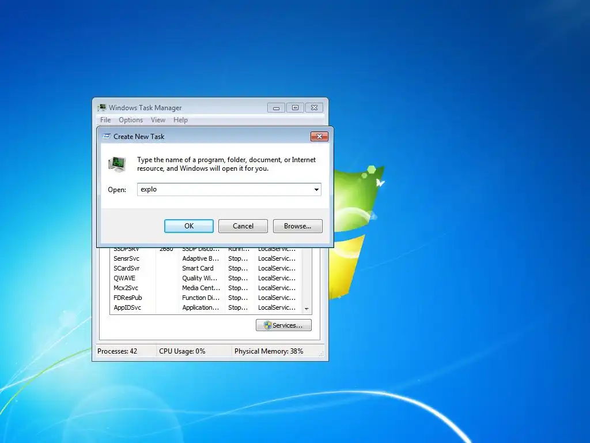
Task: Click the Function Di... description cell
Action: point(201,298)
